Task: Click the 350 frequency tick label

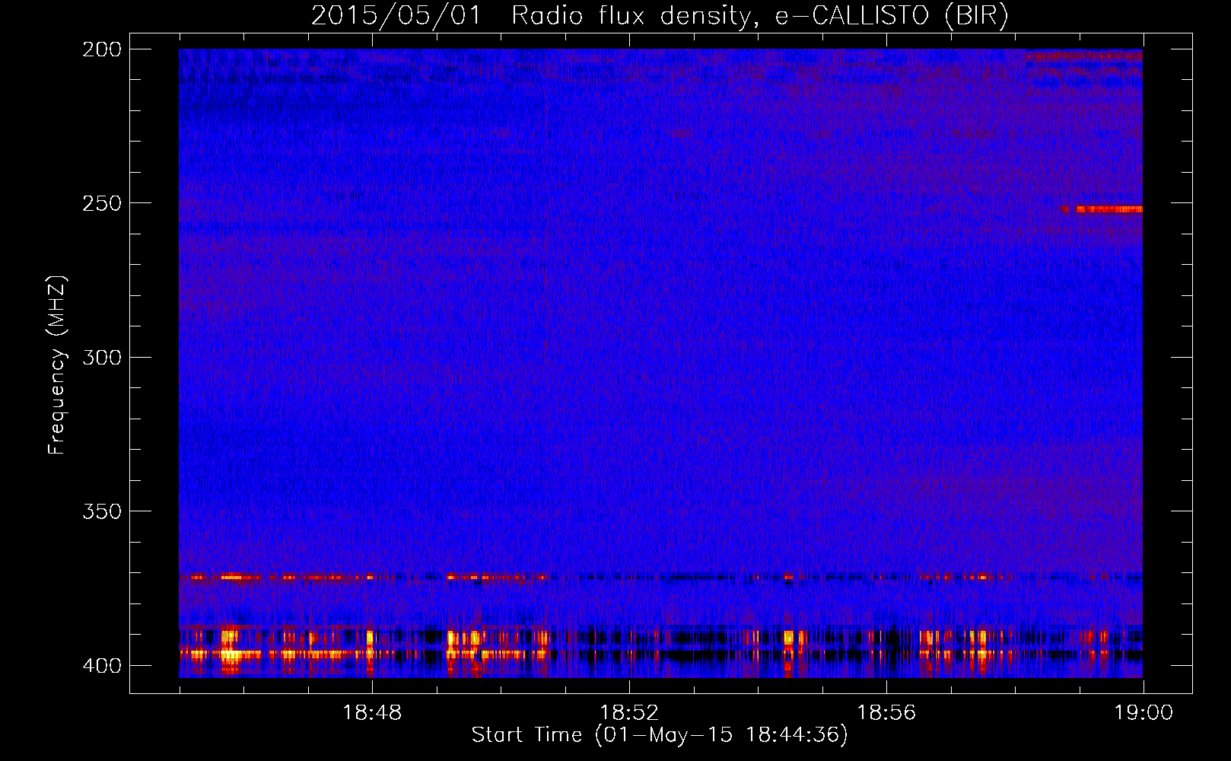Action: point(101,511)
